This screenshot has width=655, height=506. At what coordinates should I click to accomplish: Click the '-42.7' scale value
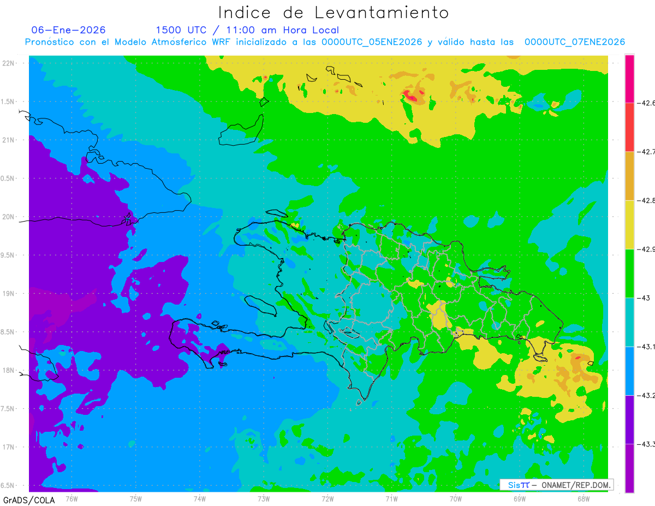646,152
